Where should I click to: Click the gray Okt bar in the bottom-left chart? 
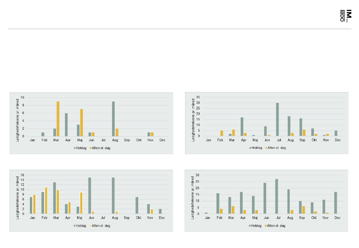click(x=137, y=206)
